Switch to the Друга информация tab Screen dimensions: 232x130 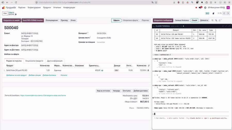point(55,61)
